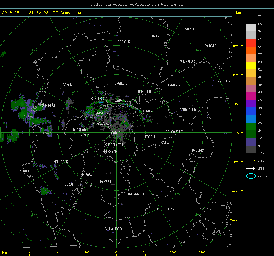
Task: Select the orange 57-60 dBZ swatch
Action: [251, 50]
